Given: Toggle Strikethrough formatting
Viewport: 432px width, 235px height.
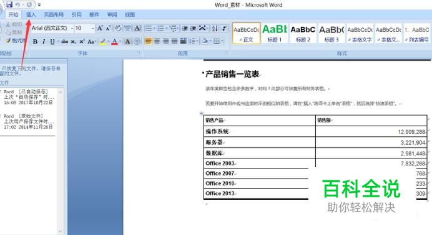Looking at the screenshot, I should coord(65,42).
